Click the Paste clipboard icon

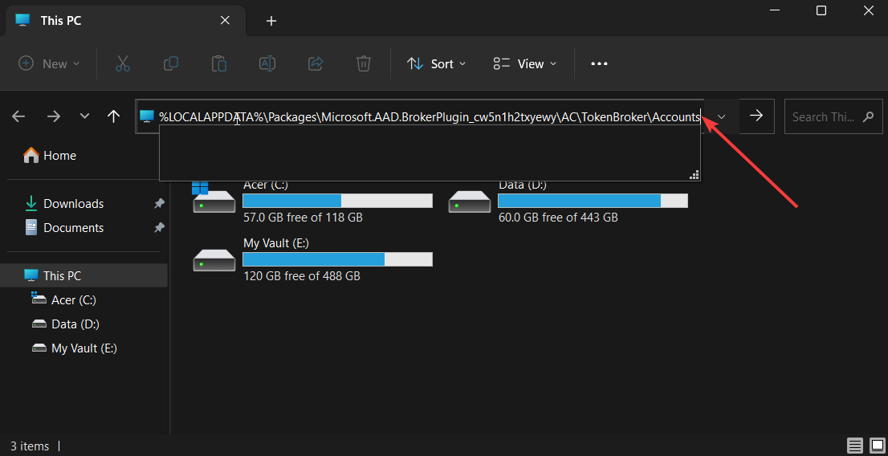coord(218,63)
